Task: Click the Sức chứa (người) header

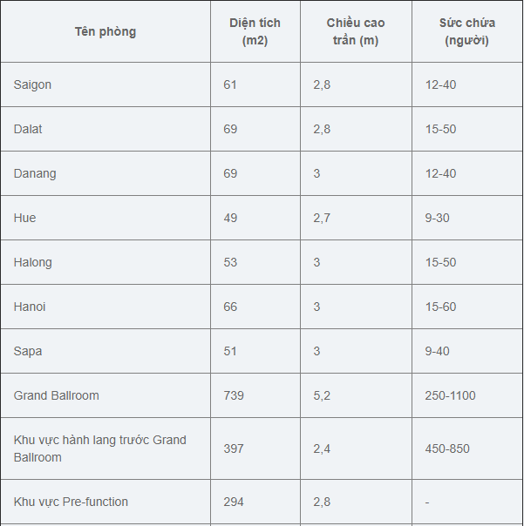Action: point(466,31)
